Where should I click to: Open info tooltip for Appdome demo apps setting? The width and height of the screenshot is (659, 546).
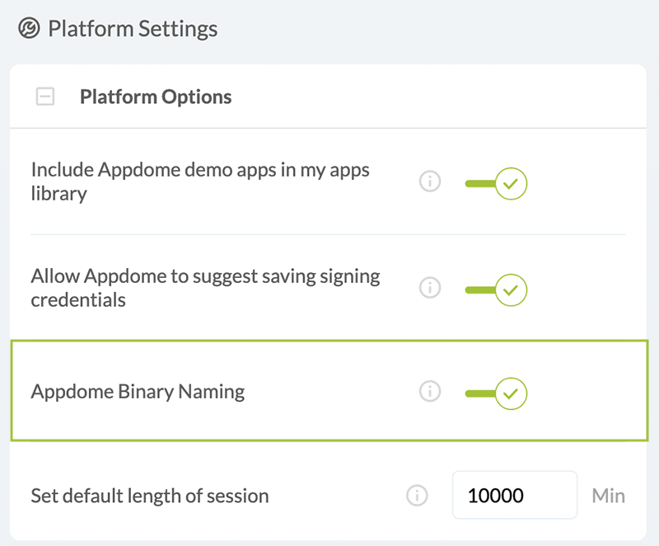[x=429, y=181]
